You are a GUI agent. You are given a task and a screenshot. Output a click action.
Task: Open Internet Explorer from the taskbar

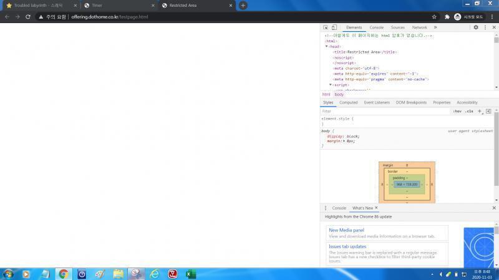pyautogui.click(x=154, y=274)
